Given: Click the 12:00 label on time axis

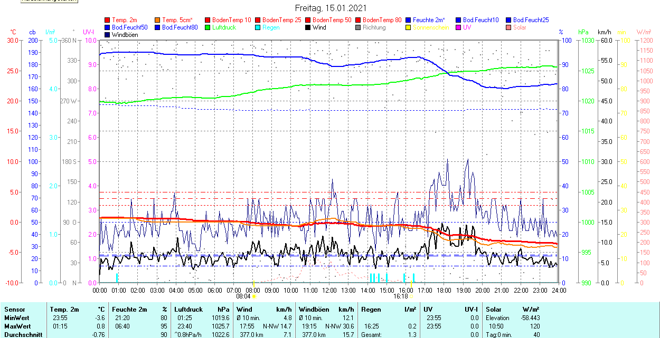Looking at the screenshot, I should 329,290.
